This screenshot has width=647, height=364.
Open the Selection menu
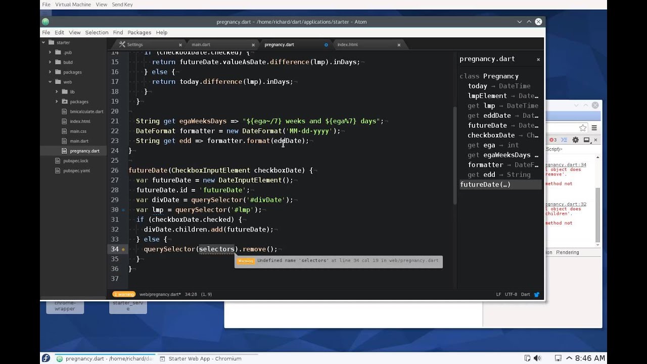[x=97, y=32]
